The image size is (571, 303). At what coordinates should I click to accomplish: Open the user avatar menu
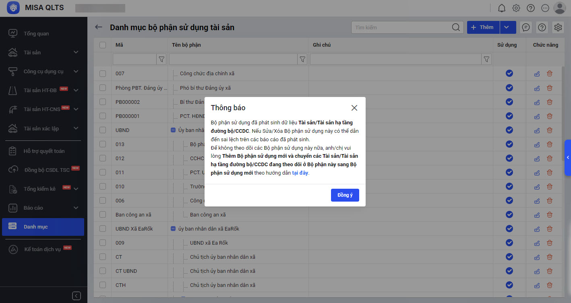tap(560, 8)
